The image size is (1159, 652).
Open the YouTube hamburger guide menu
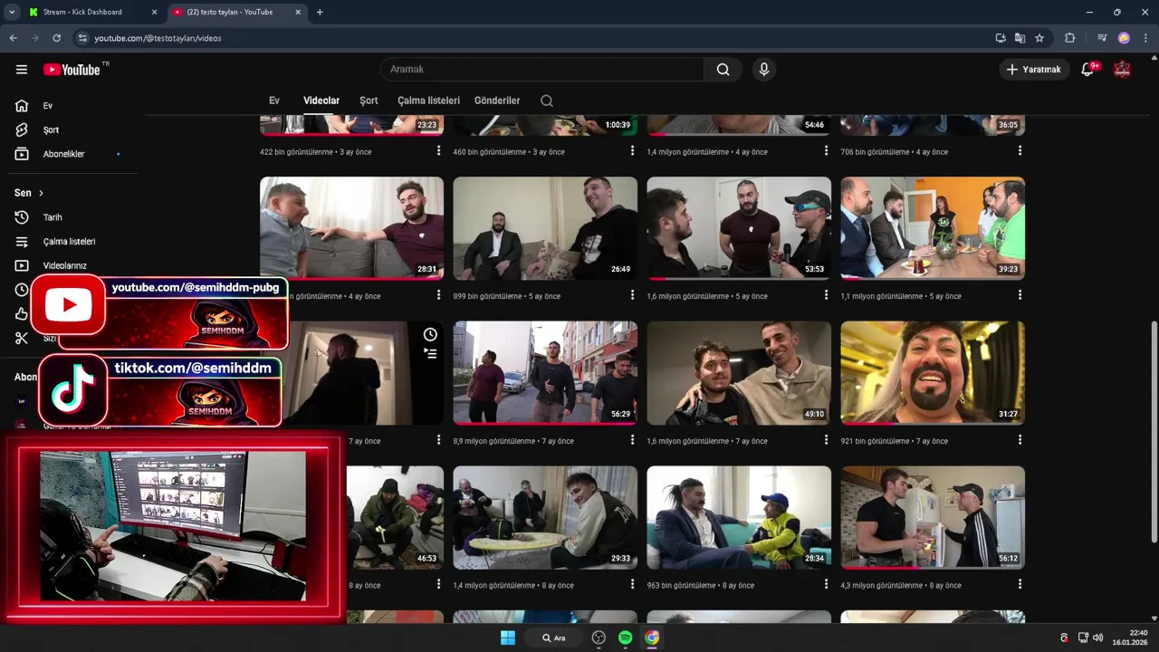pyautogui.click(x=22, y=70)
